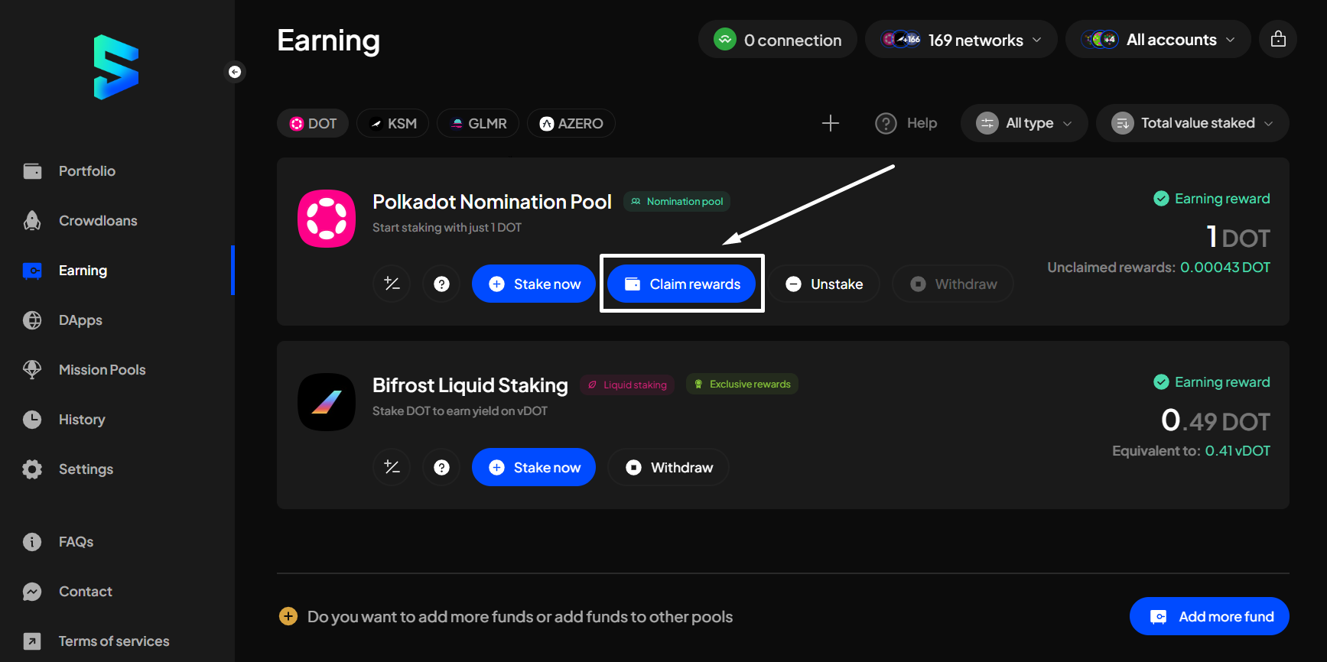Open Help with question mark icon
The width and height of the screenshot is (1327, 662).
pos(906,123)
